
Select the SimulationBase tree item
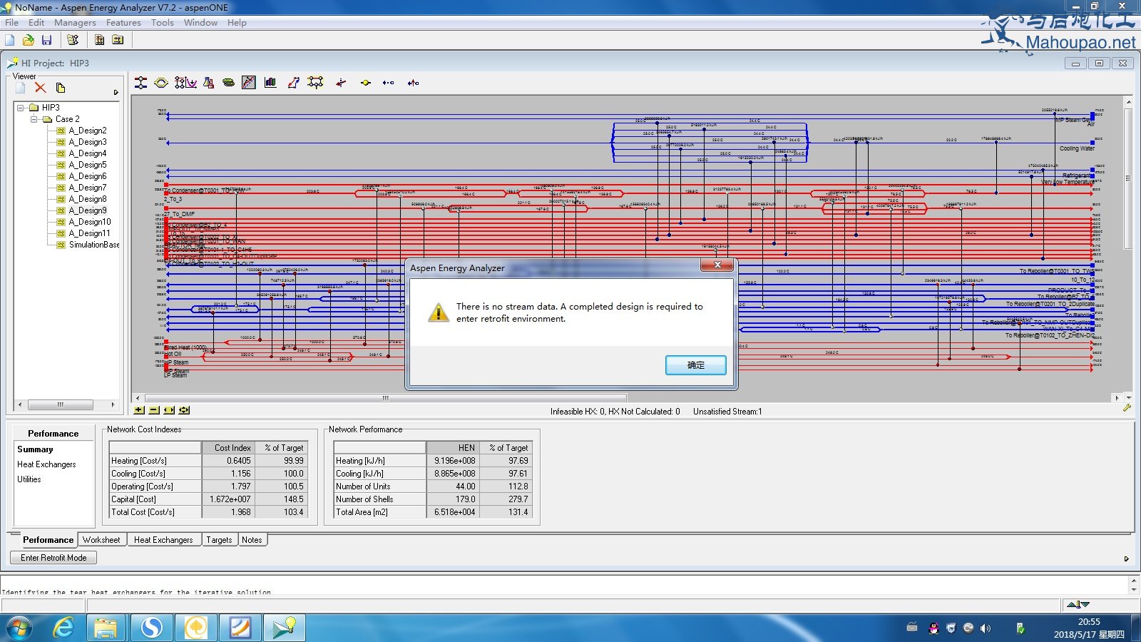pyautogui.click(x=93, y=245)
